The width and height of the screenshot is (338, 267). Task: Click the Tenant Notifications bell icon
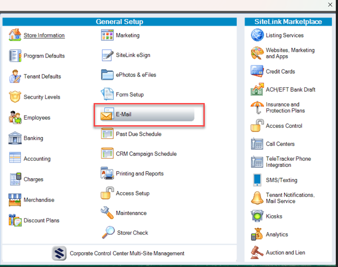coord(257,198)
